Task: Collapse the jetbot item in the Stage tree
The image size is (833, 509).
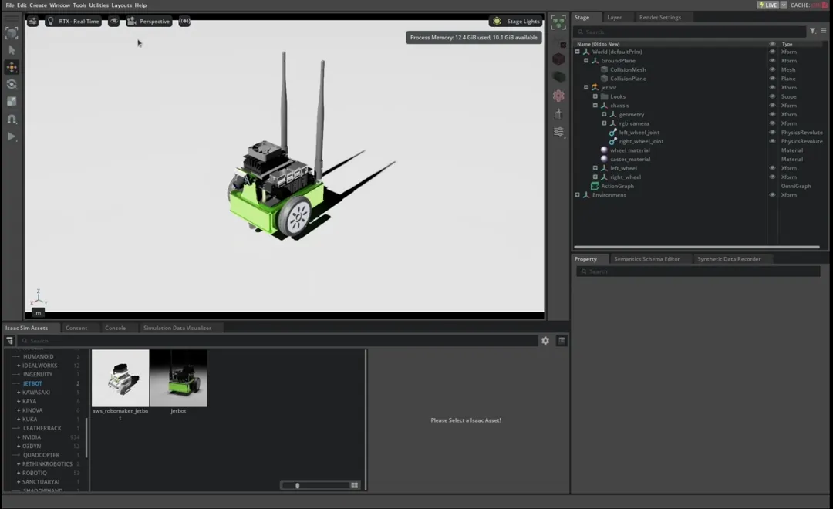Action: click(586, 87)
